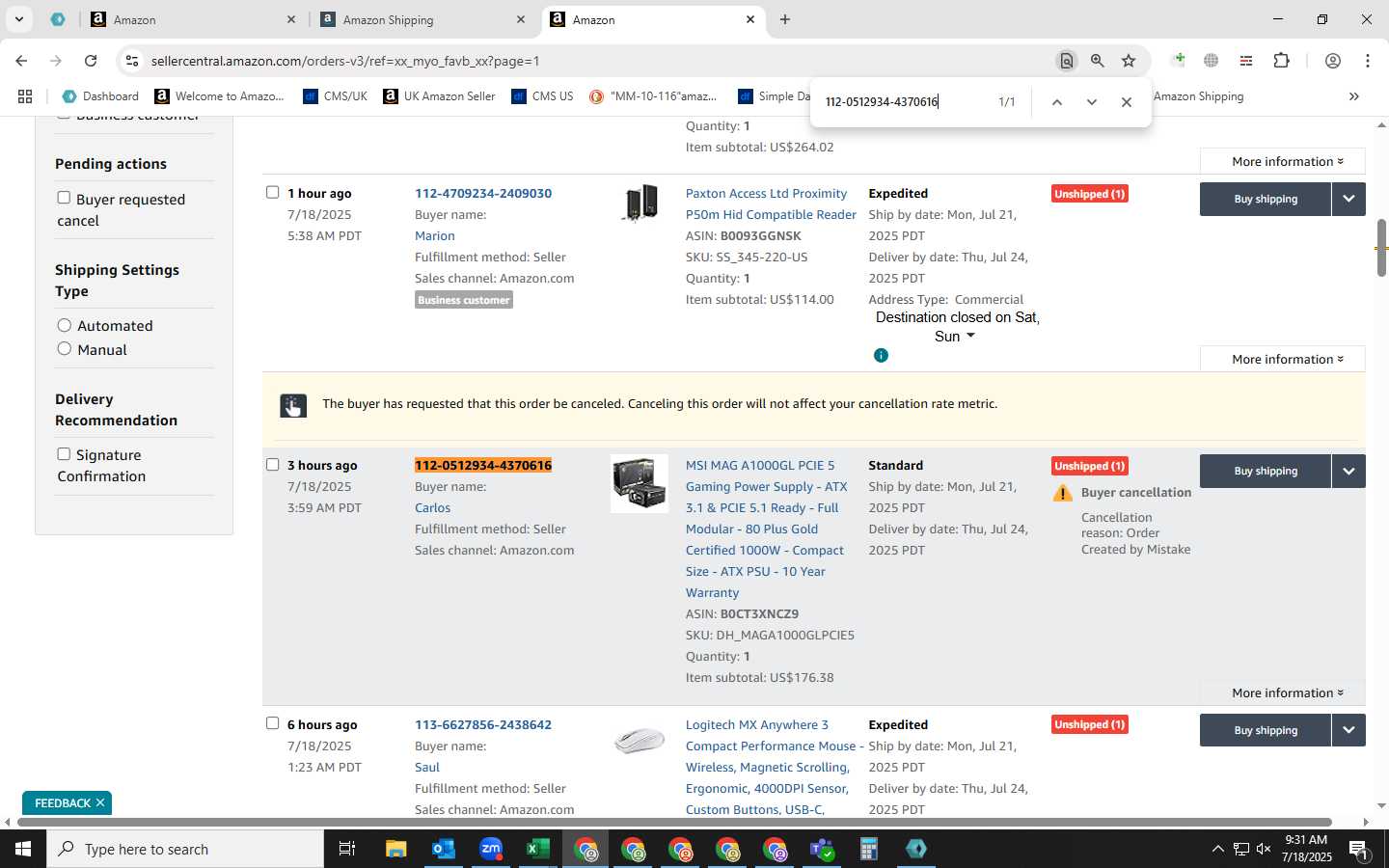
Task: Expand Buy shipping options for Paxton order
Action: pyautogui.click(x=1348, y=199)
